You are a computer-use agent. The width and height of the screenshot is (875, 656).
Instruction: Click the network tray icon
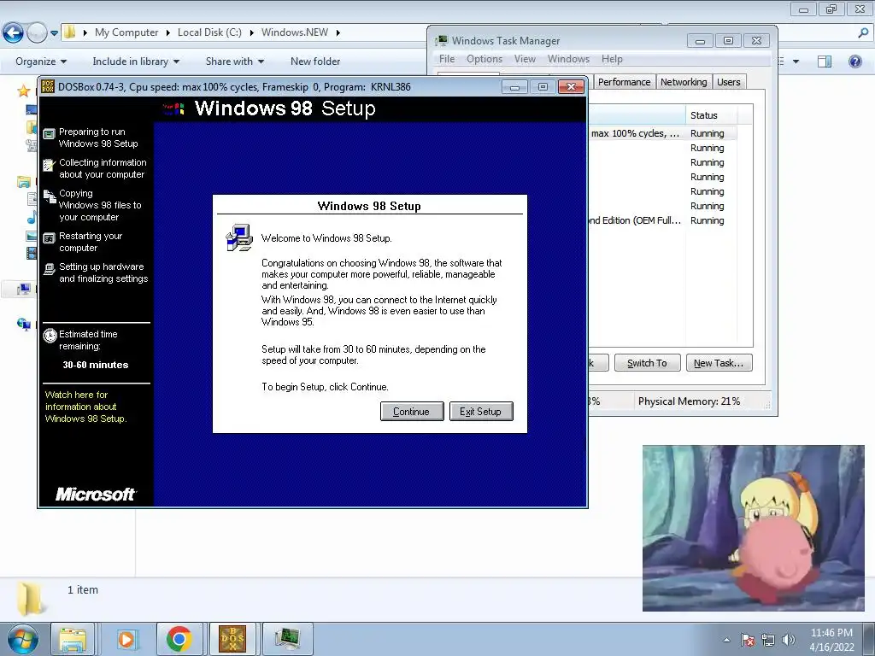[x=768, y=640]
